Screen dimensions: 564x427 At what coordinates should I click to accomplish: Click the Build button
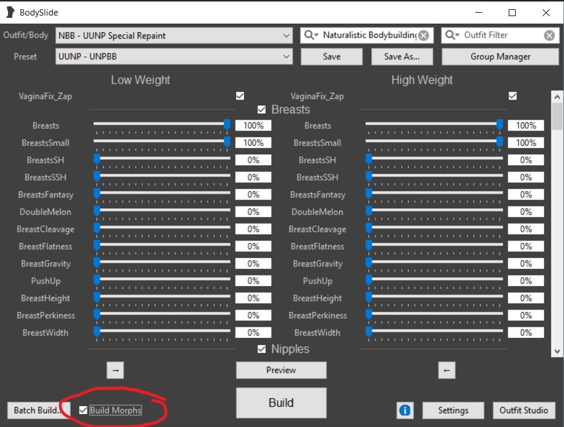coord(281,402)
